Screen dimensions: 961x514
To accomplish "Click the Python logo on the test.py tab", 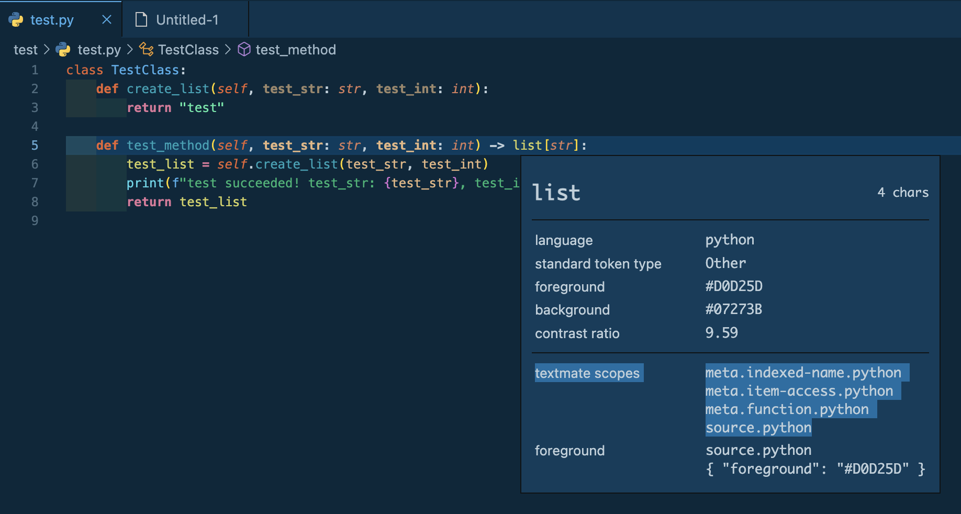I will (x=16, y=19).
